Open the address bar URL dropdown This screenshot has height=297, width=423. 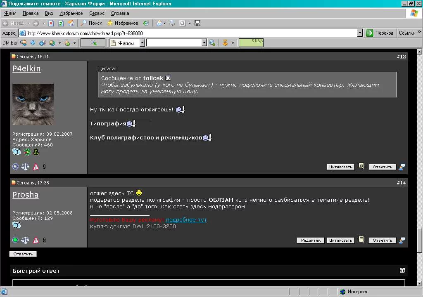(360, 33)
